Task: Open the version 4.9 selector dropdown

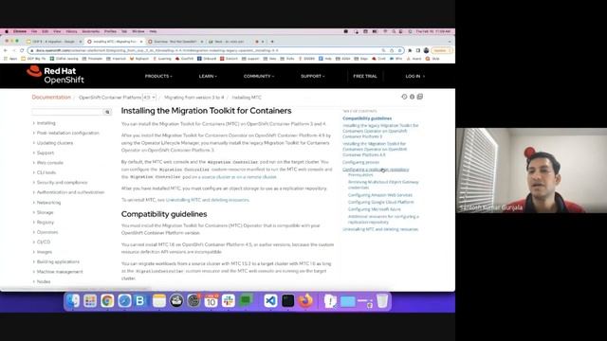Action: 149,98
